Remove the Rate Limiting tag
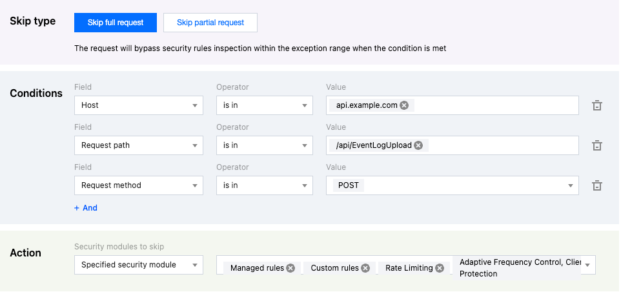Screen dimensions: 621x292 tap(440, 268)
